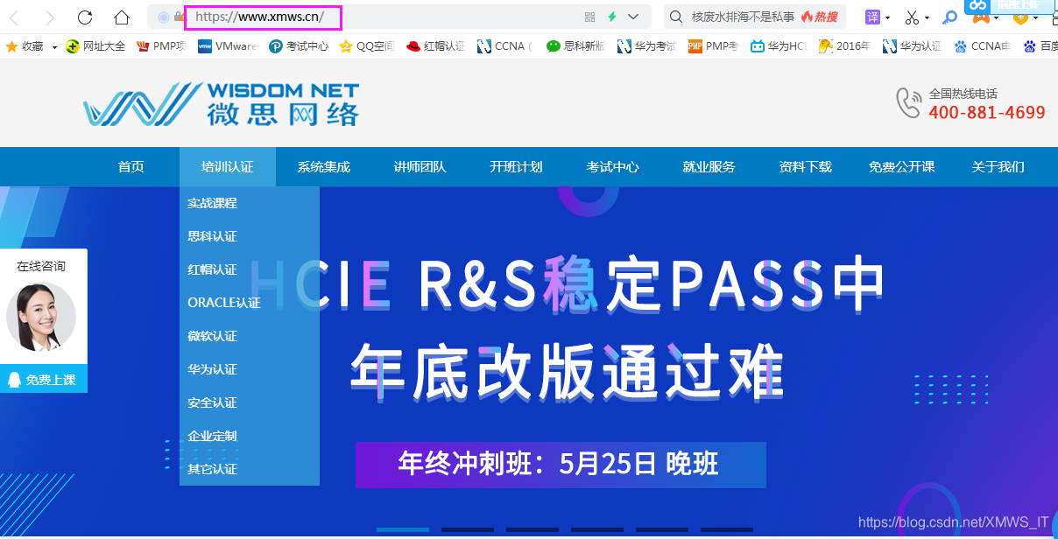
Task: Open the purple translate (译) extension icon
Action: click(x=872, y=17)
